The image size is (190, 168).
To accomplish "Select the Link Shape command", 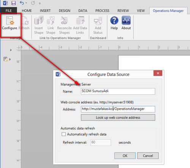I will [51, 25].
